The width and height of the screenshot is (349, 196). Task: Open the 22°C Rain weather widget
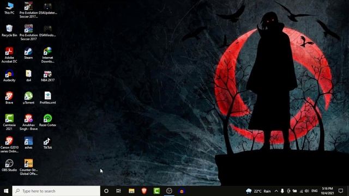click(x=258, y=191)
